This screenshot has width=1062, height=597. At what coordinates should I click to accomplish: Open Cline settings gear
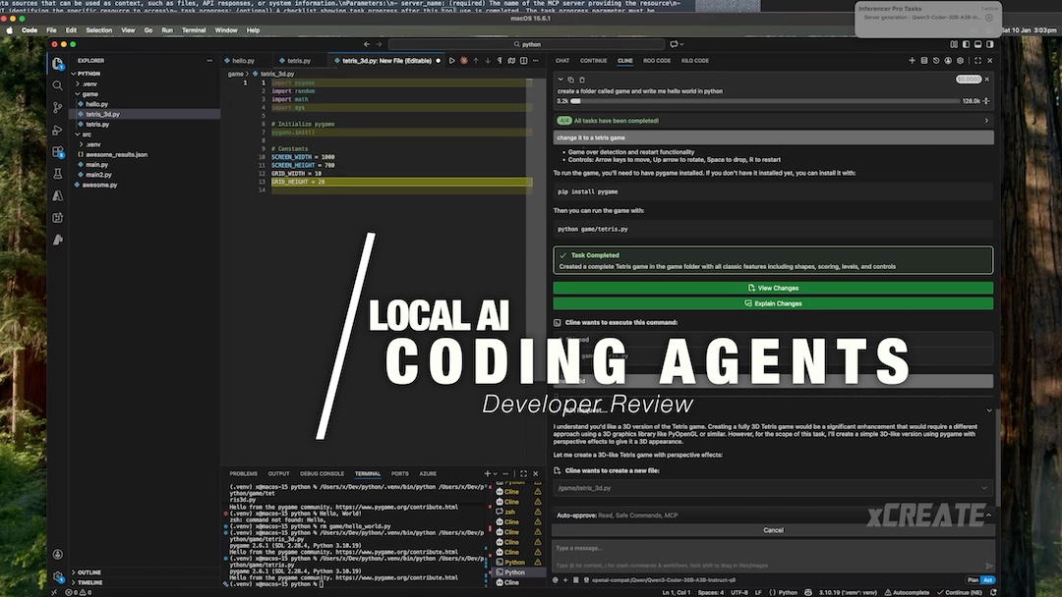click(x=960, y=61)
